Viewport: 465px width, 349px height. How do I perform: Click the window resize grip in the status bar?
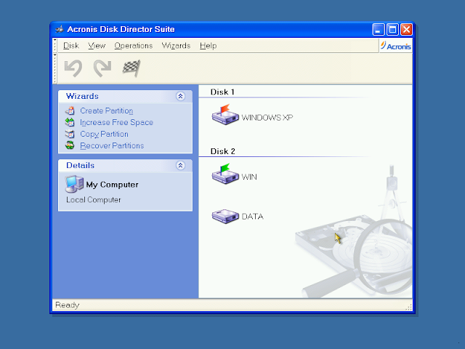(408, 307)
